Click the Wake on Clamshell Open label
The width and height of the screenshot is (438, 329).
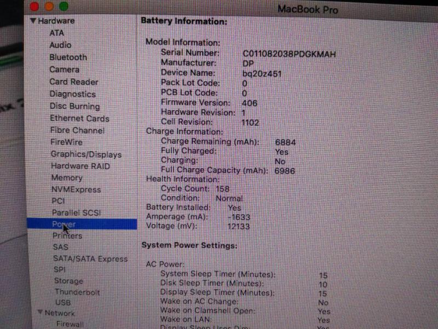208,310
